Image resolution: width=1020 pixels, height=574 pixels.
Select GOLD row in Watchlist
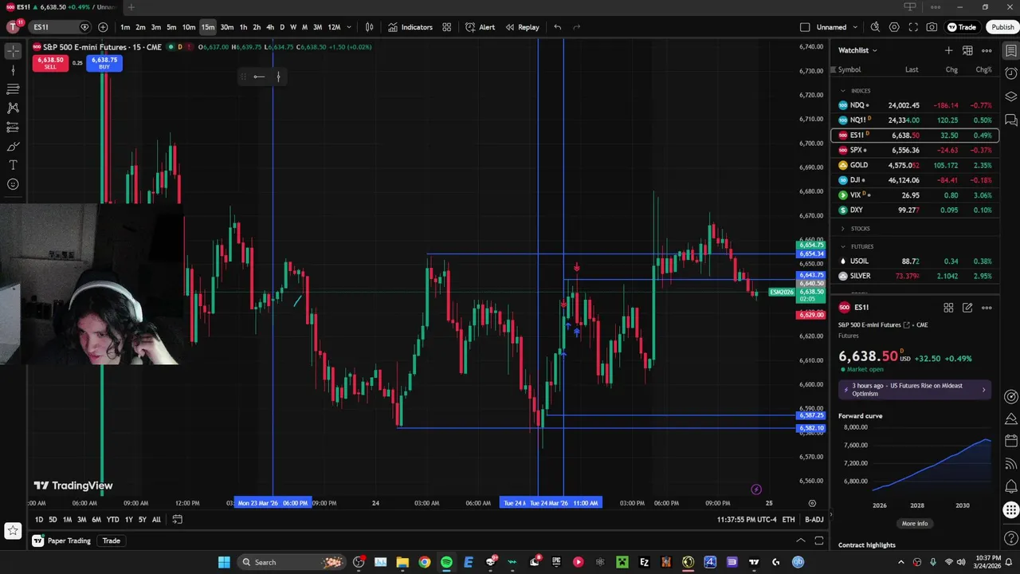(x=914, y=165)
